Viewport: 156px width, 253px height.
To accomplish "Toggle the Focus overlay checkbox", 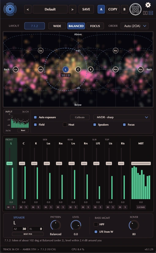I will tap(124, 125).
